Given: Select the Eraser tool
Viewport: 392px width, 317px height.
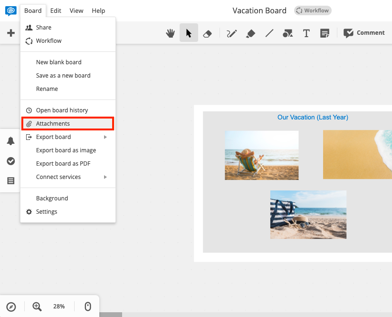Looking at the screenshot, I should click(x=208, y=33).
